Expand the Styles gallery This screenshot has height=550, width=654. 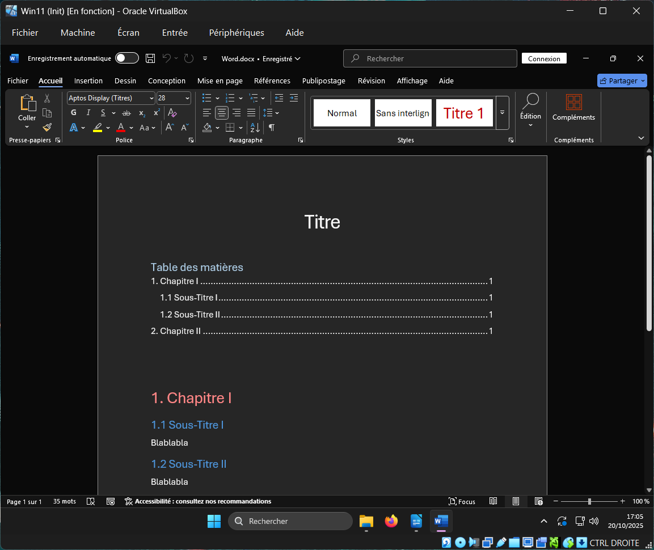coord(502,113)
